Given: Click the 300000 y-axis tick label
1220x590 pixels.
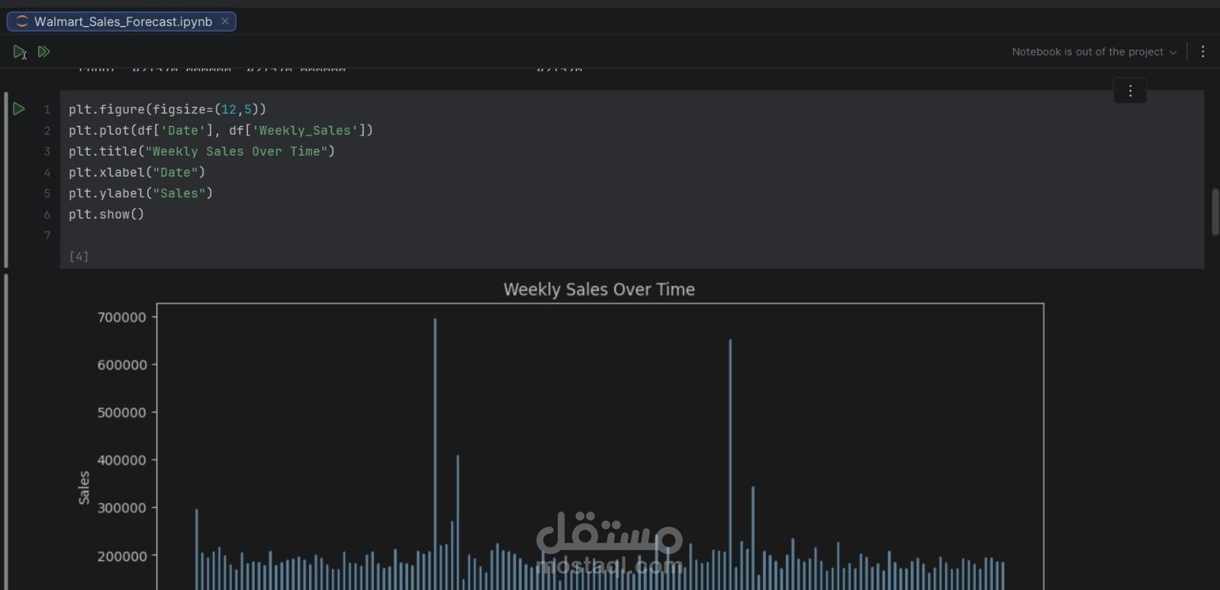Looking at the screenshot, I should 122,508.
